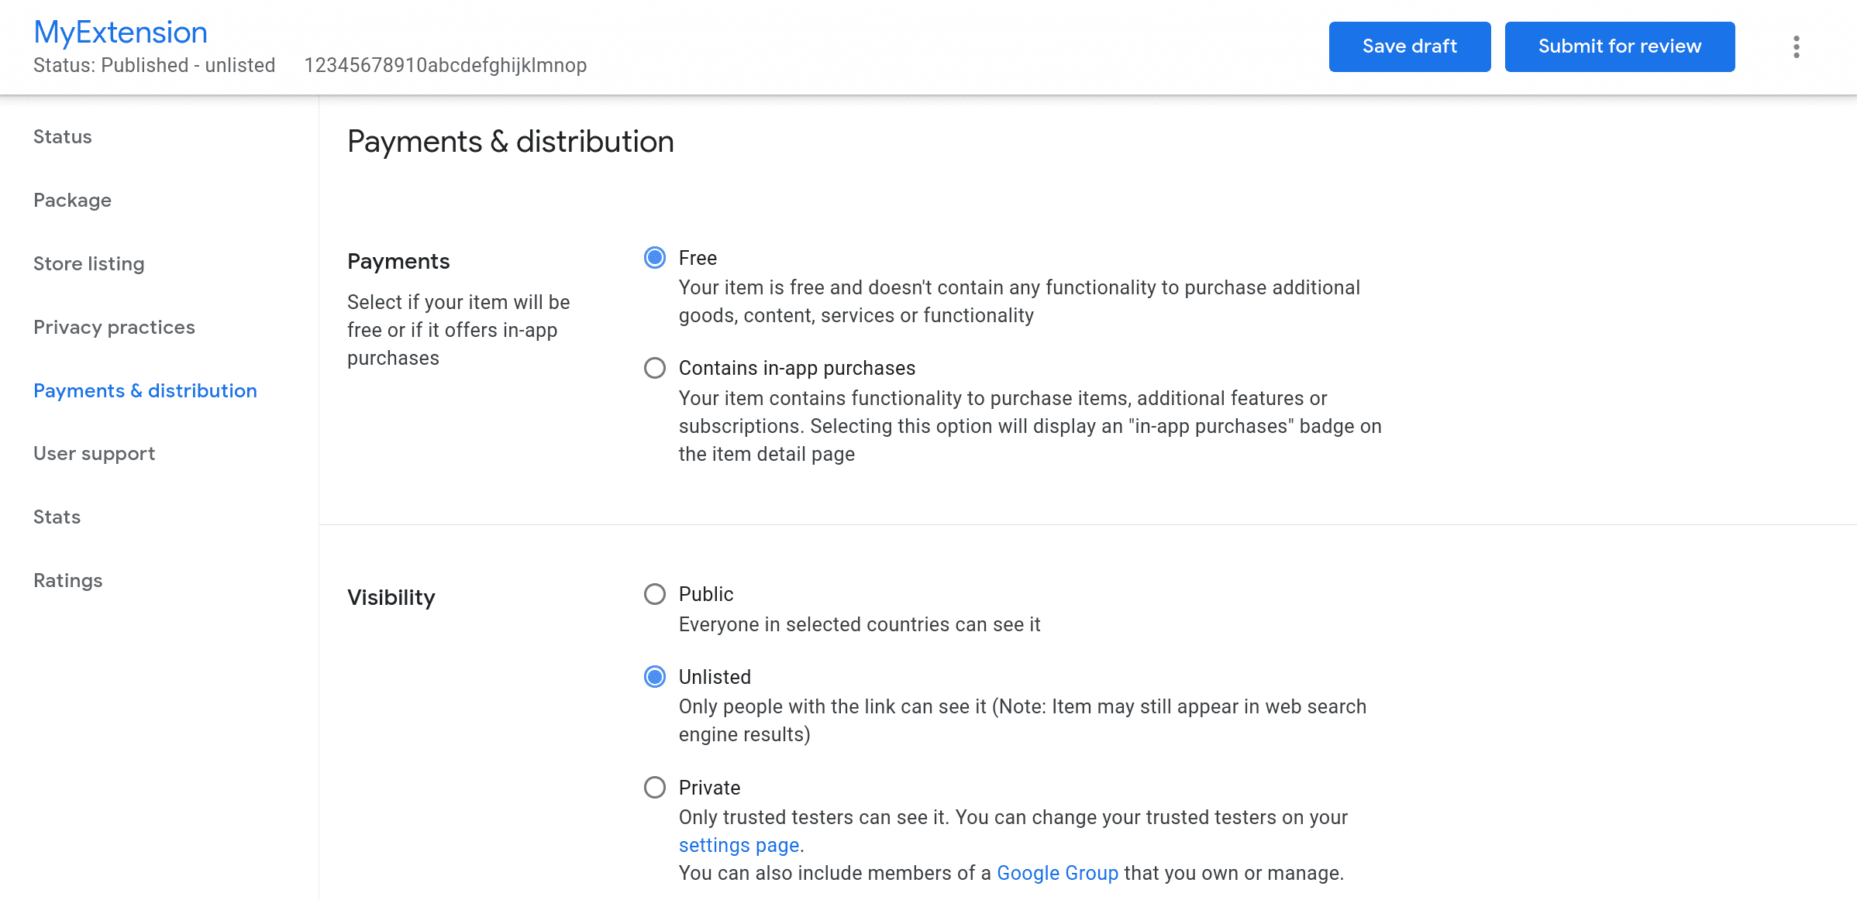
Task: Click the Privacy practices navigation icon
Action: pyautogui.click(x=116, y=325)
